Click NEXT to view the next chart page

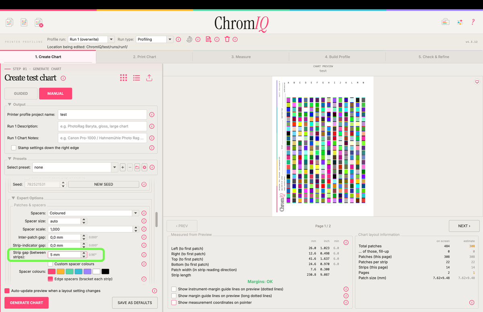pos(464,226)
